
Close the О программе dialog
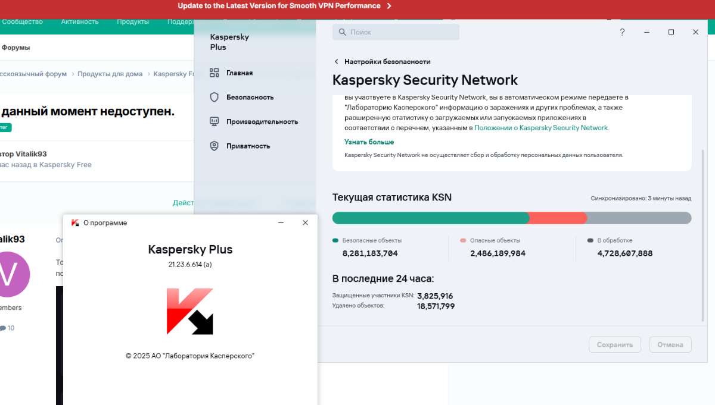coord(305,222)
